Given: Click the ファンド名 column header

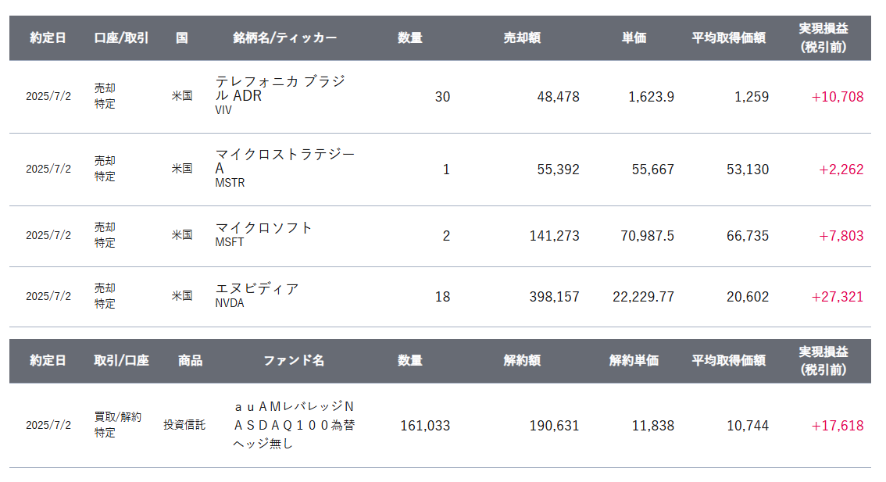Looking at the screenshot, I should coord(293,360).
